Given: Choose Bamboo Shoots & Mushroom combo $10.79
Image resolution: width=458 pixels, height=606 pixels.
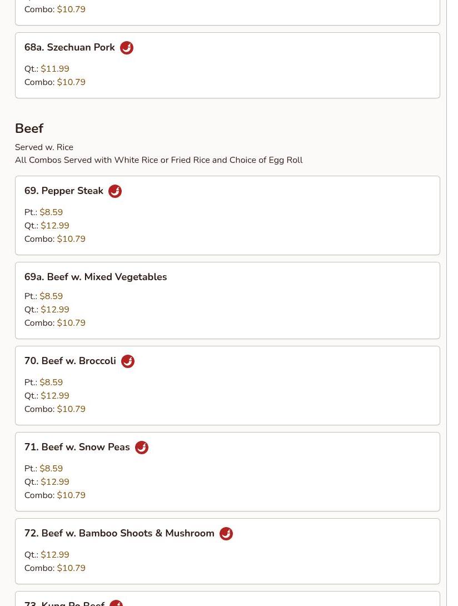Looking at the screenshot, I should pos(71,568).
